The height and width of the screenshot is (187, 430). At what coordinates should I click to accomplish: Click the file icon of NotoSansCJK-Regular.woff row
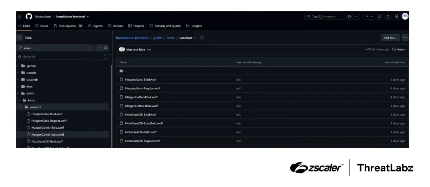[x=121, y=141]
